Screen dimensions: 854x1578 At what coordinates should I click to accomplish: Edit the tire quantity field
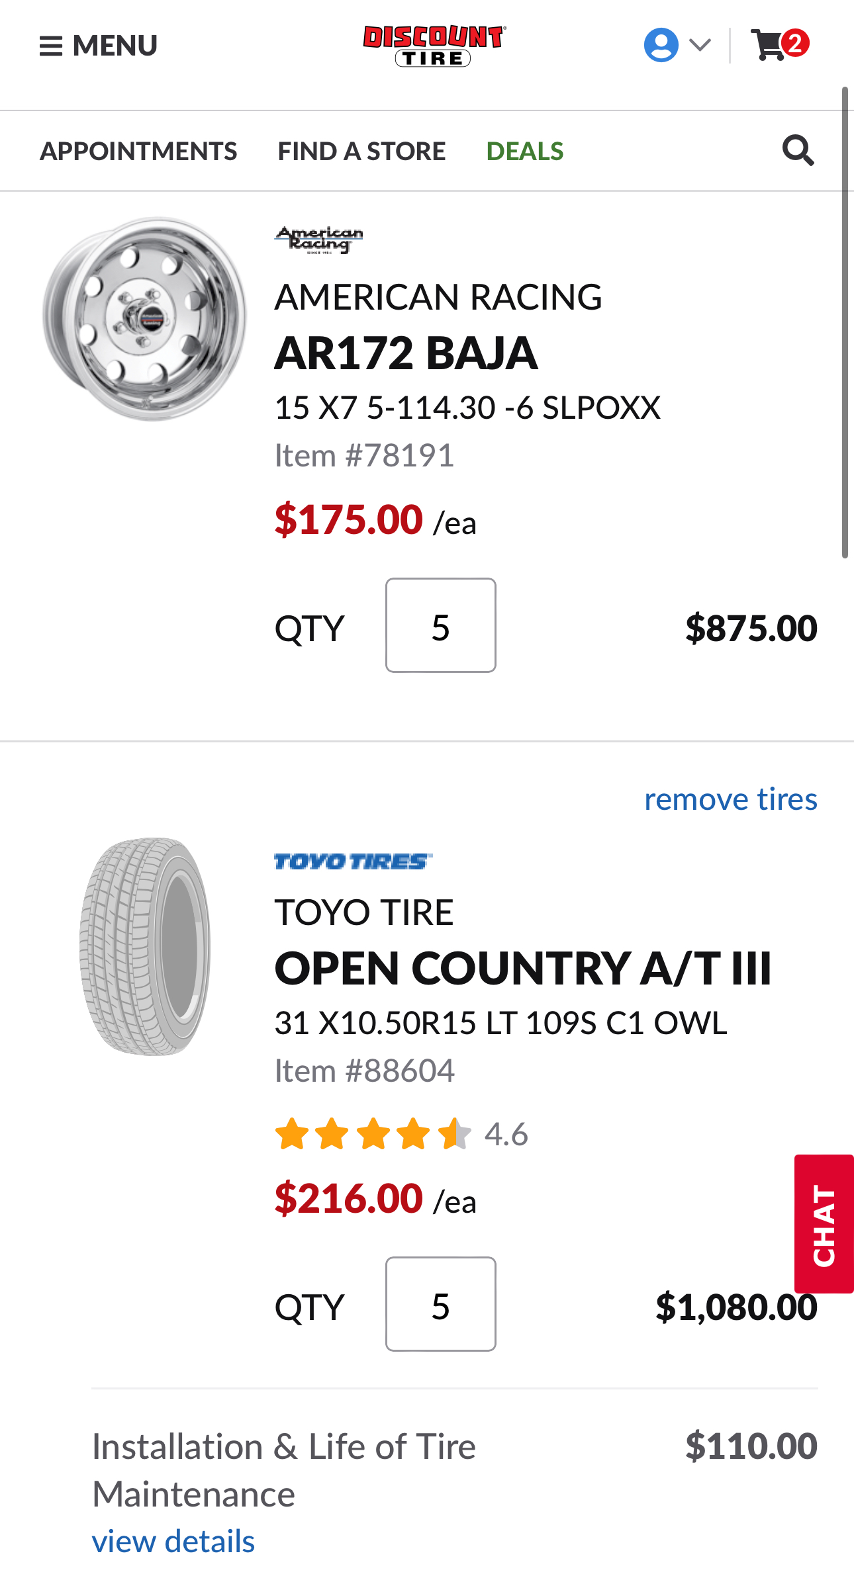click(441, 1304)
